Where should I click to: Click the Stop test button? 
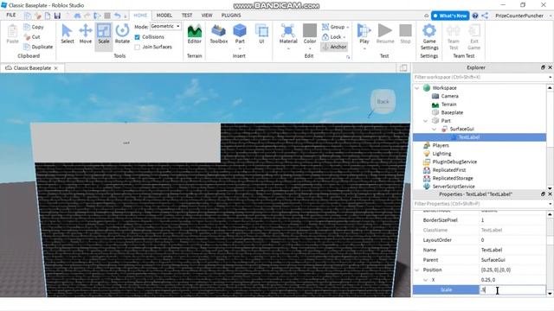405,35
